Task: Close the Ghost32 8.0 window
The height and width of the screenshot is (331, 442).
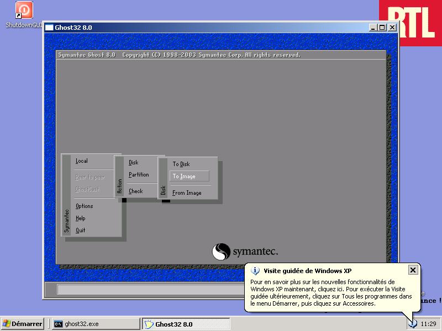Action: (x=392, y=28)
